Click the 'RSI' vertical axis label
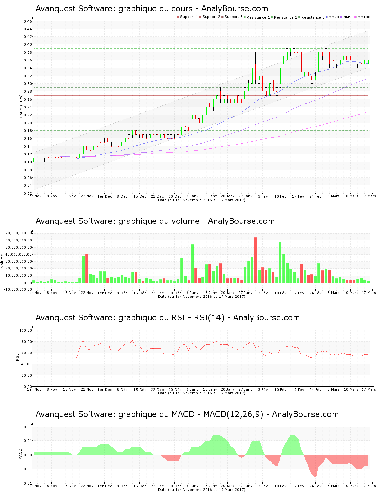 pyautogui.click(x=17, y=357)
